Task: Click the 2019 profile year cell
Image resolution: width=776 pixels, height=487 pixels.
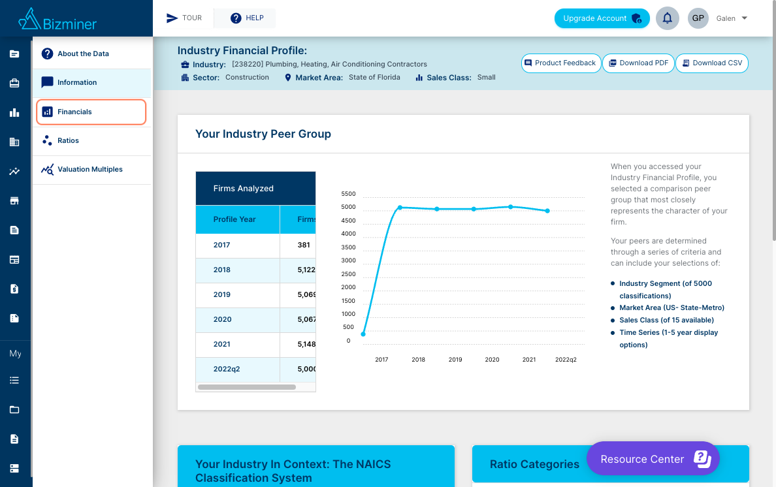Action: coord(238,294)
